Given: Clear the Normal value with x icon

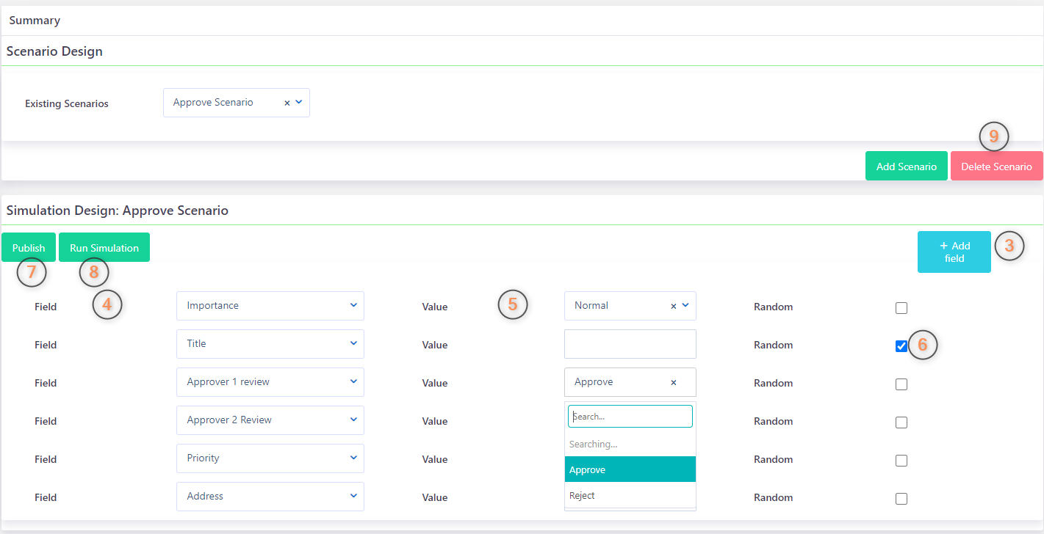Looking at the screenshot, I should 674,306.
